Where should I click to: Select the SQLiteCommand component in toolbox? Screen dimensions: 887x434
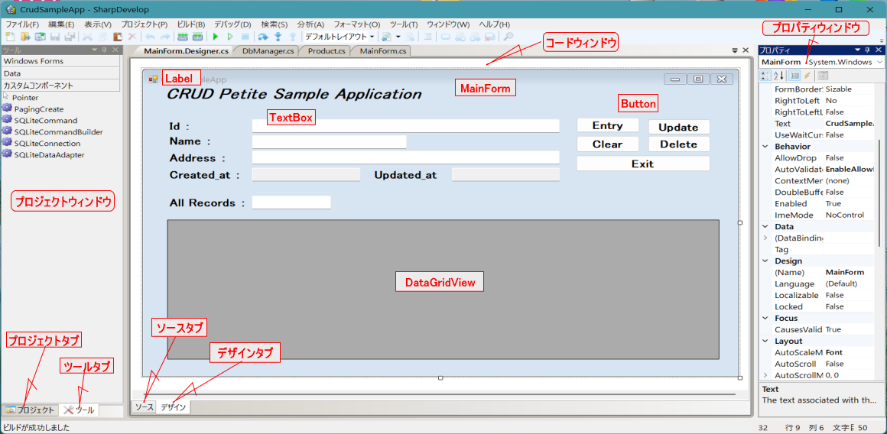(x=45, y=121)
